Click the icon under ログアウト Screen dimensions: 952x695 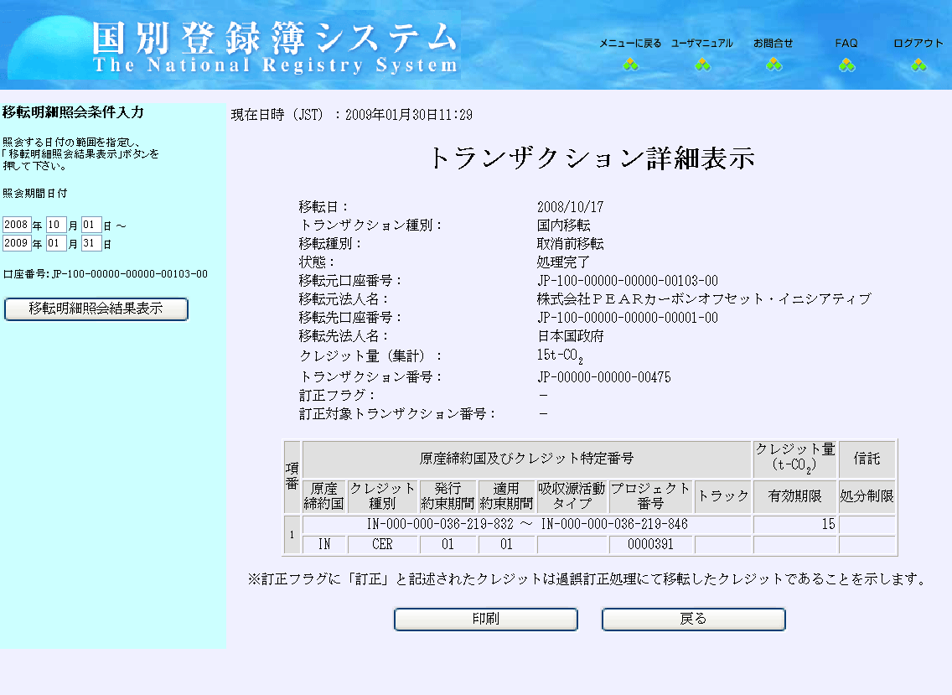click(x=918, y=65)
